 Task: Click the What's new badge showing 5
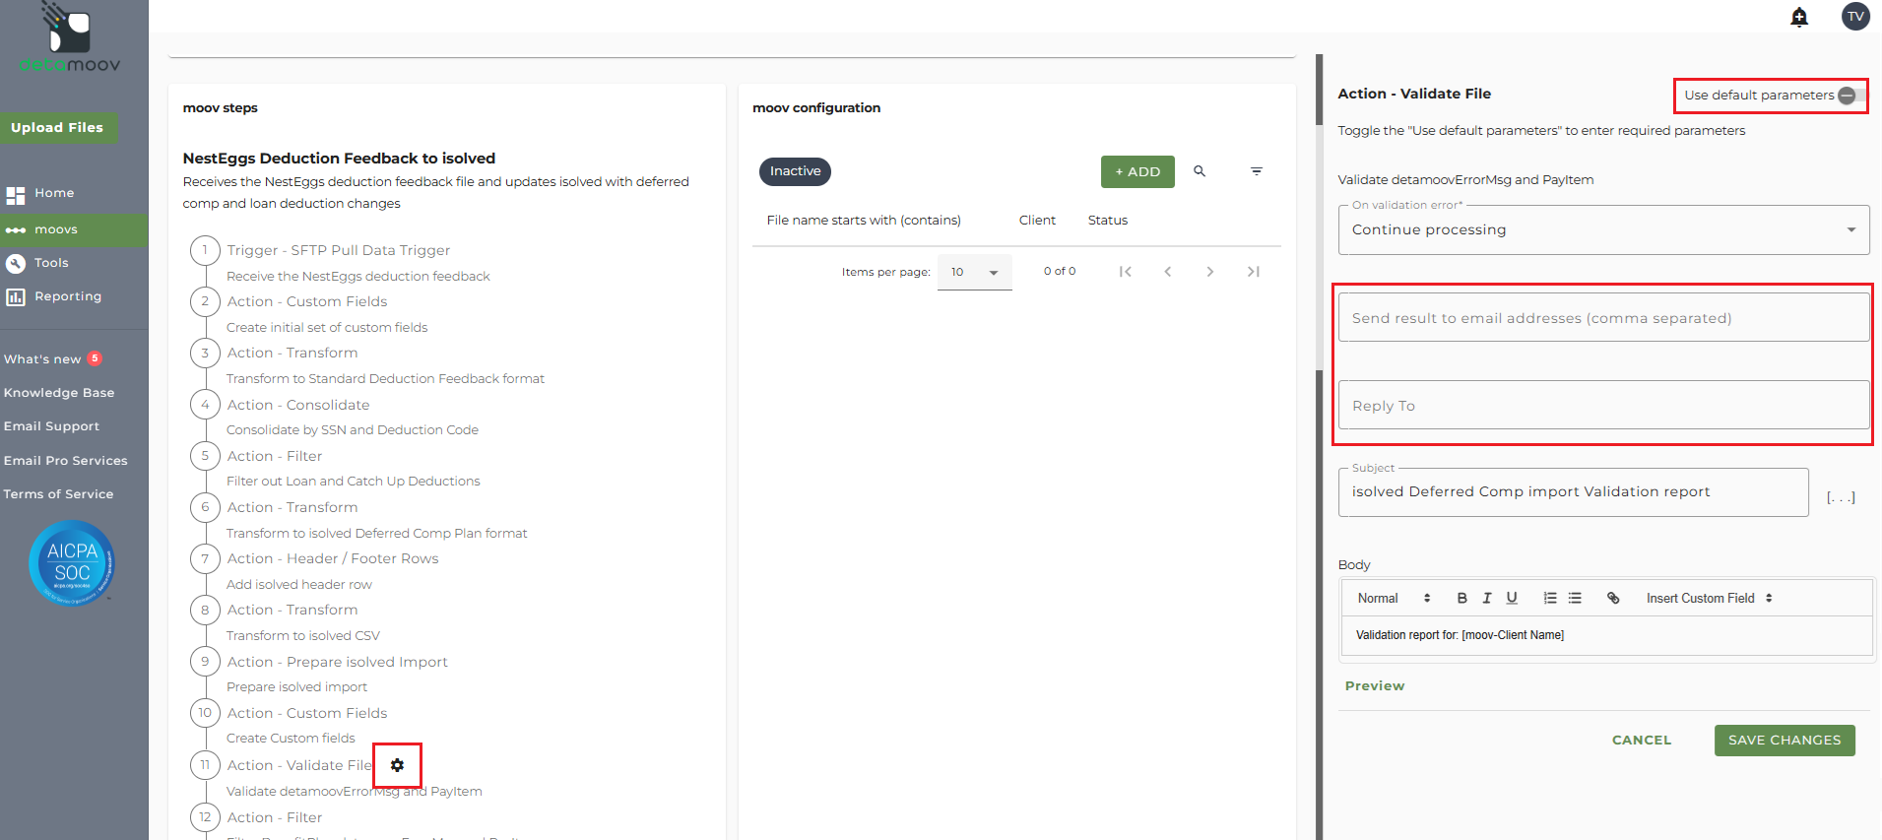click(95, 358)
